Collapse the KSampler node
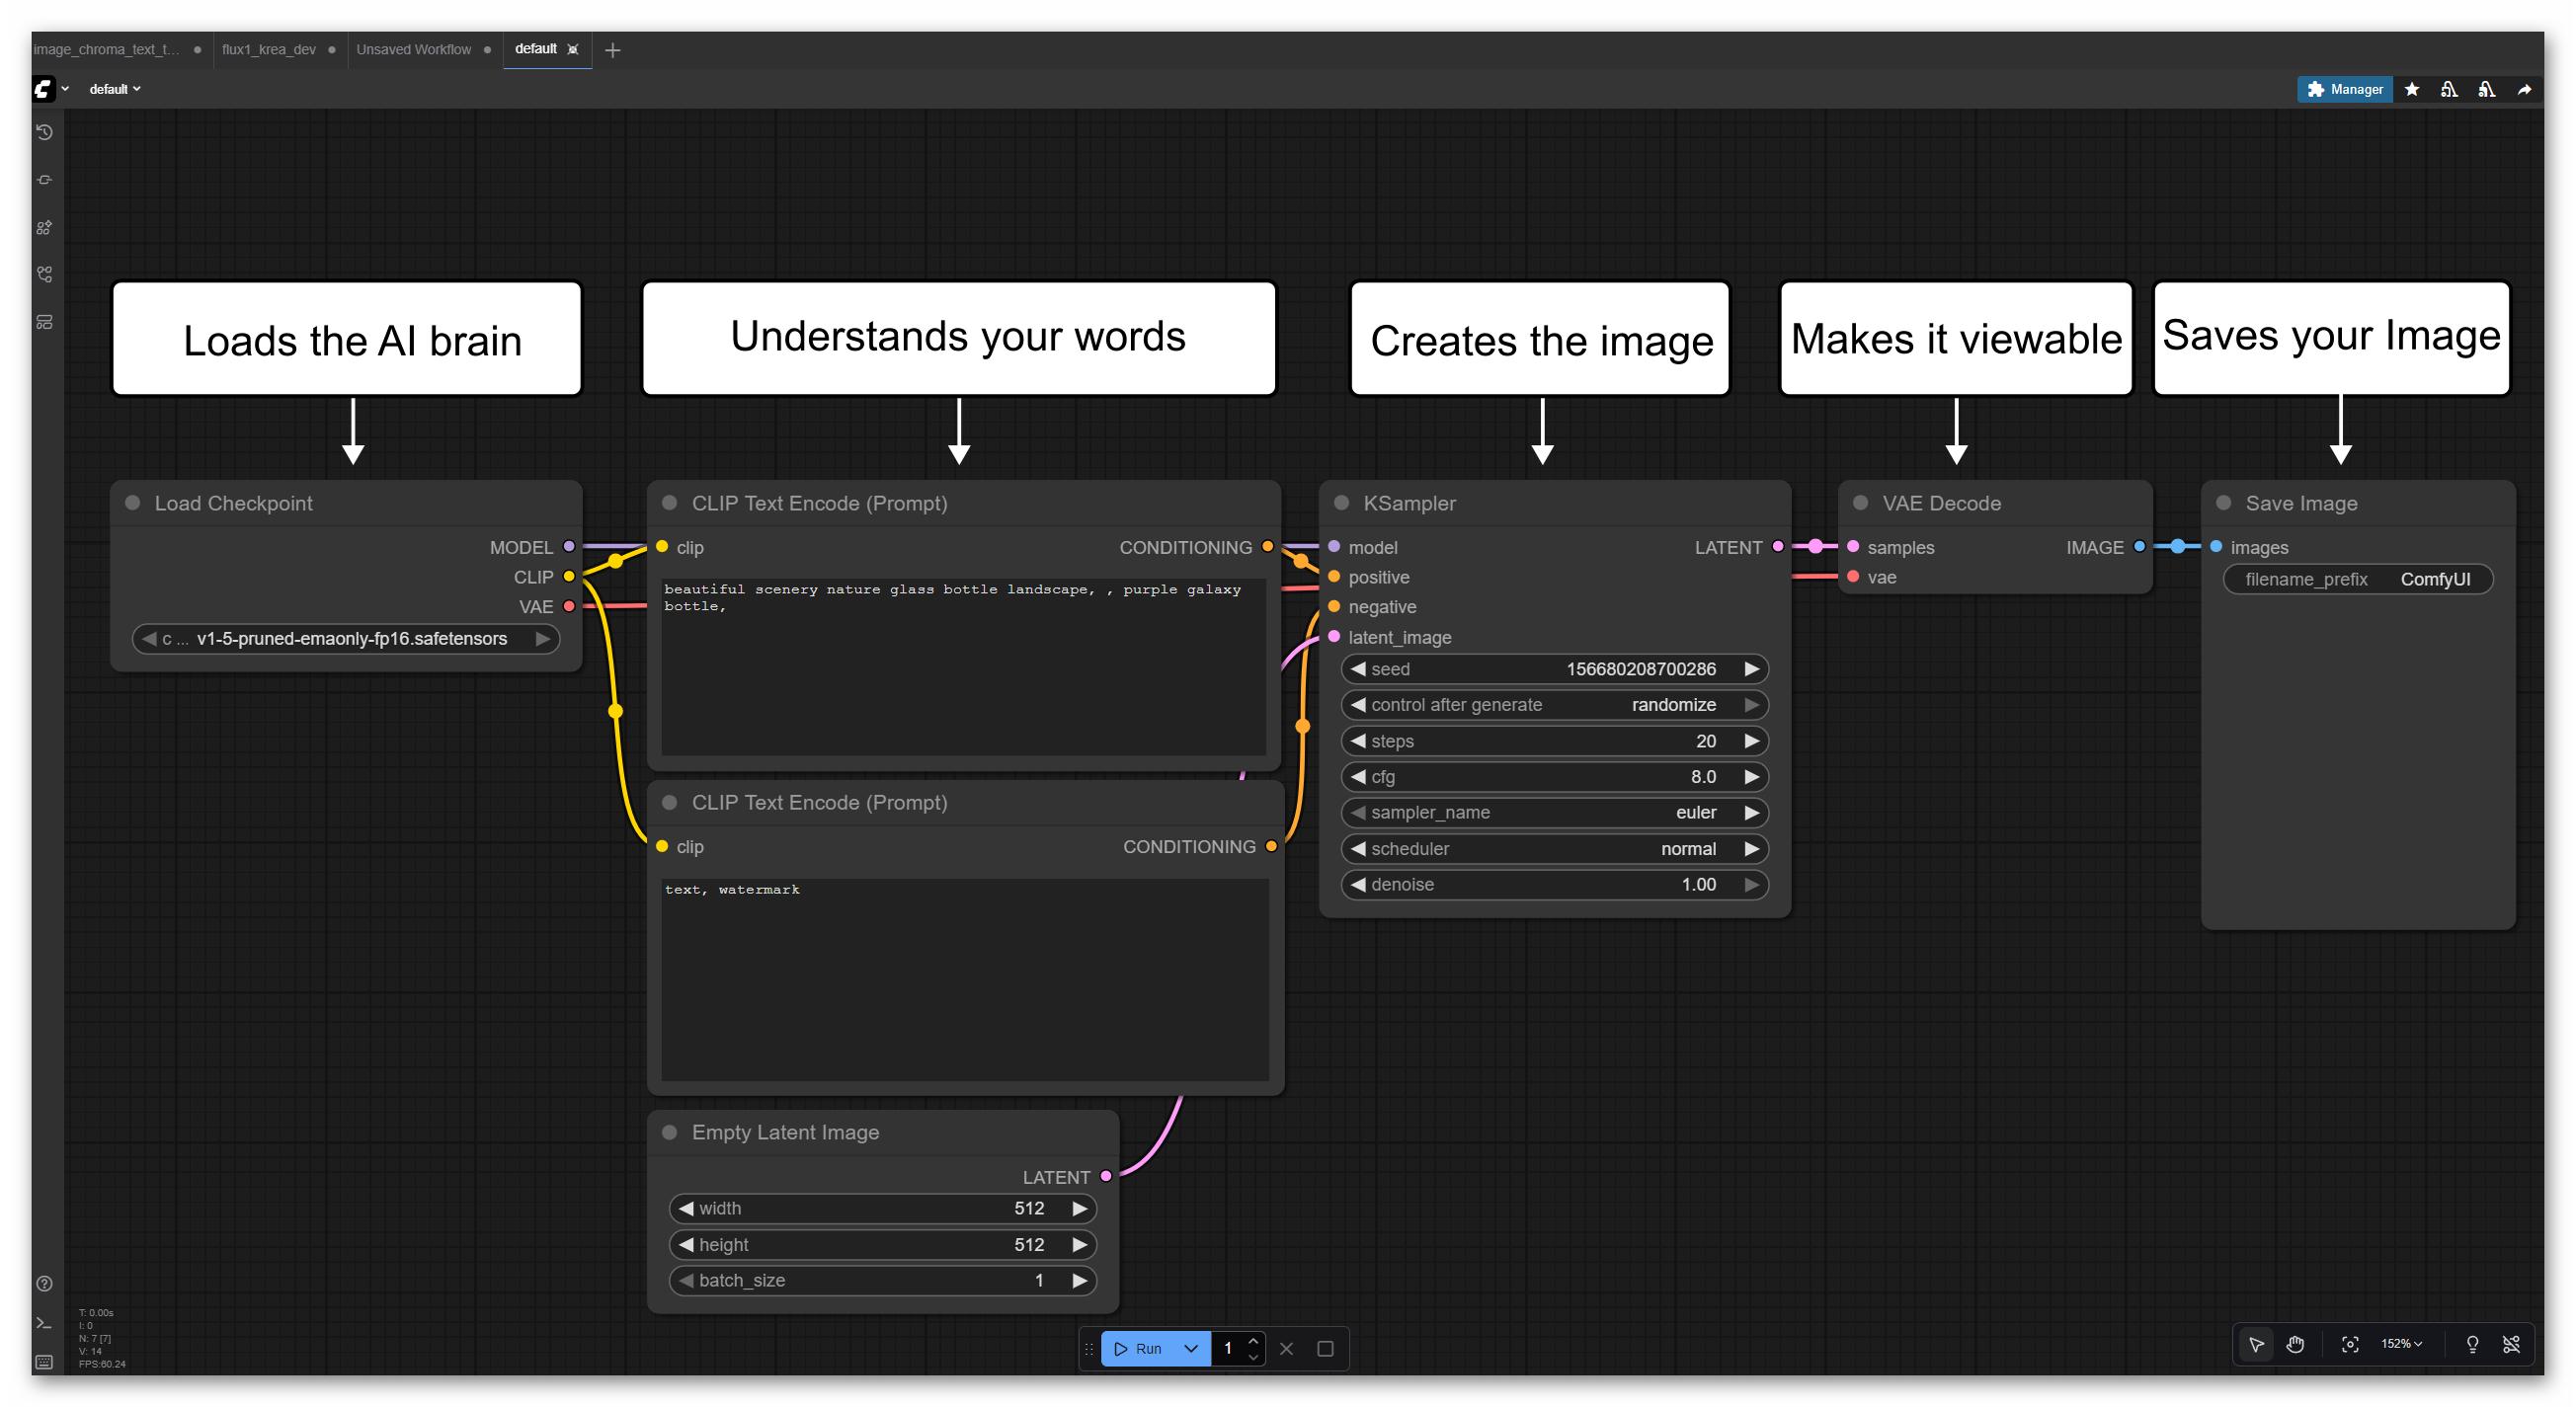The height and width of the screenshot is (1407, 2576). (1342, 503)
